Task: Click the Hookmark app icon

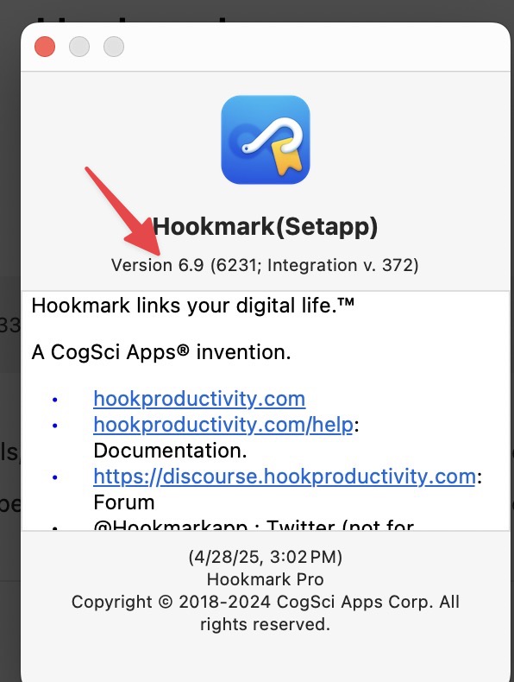Action: pyautogui.click(x=266, y=140)
